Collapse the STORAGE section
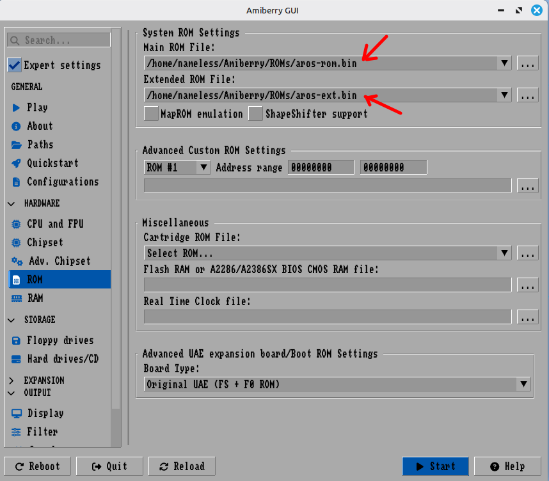Viewport: 549px width, 481px height. point(12,320)
